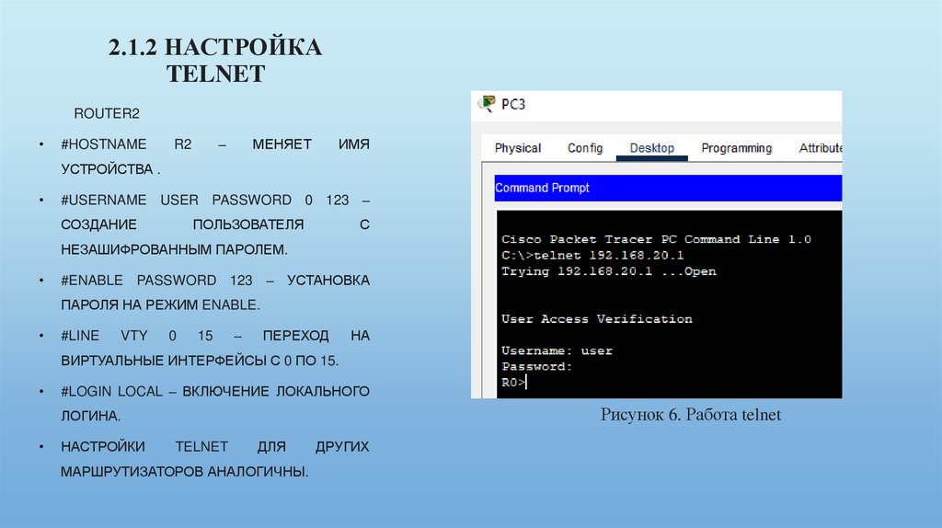Click the slide heading '2.1.2 НАСТРОЙКА TELNET'
Screen dimensions: 942x528
tap(215, 61)
